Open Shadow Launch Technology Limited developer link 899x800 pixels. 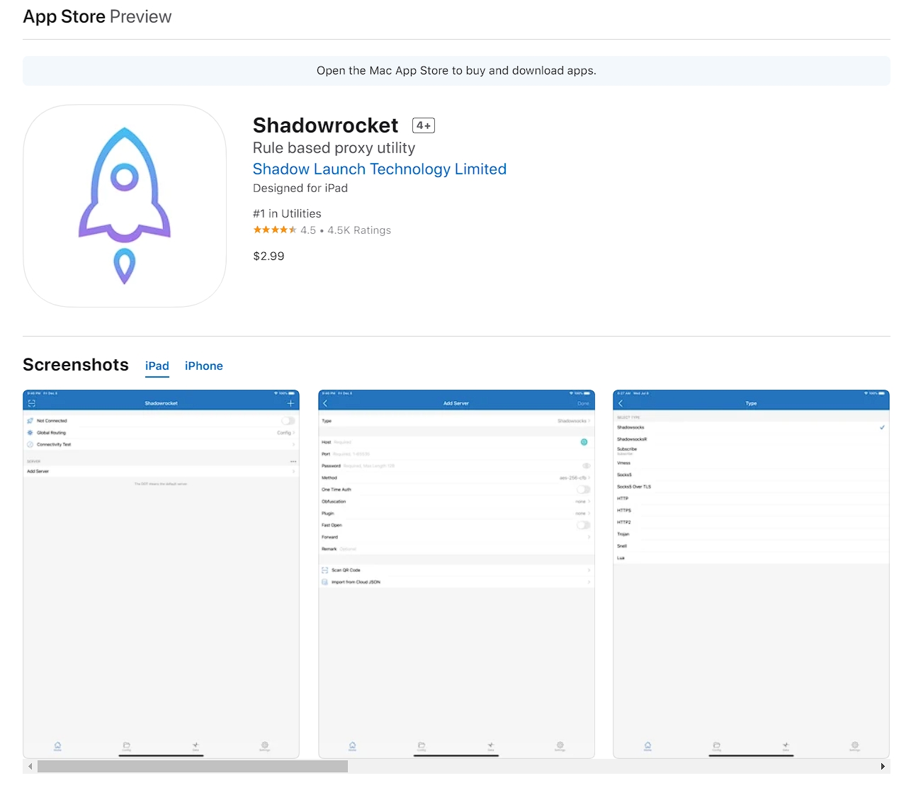[379, 169]
